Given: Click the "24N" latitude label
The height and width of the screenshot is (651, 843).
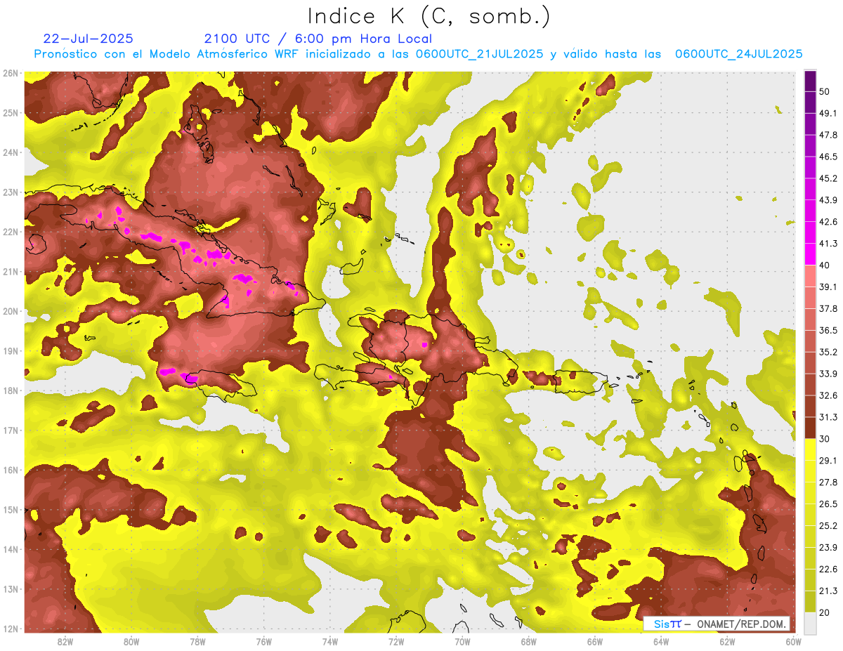Looking at the screenshot, I should pos(11,152).
